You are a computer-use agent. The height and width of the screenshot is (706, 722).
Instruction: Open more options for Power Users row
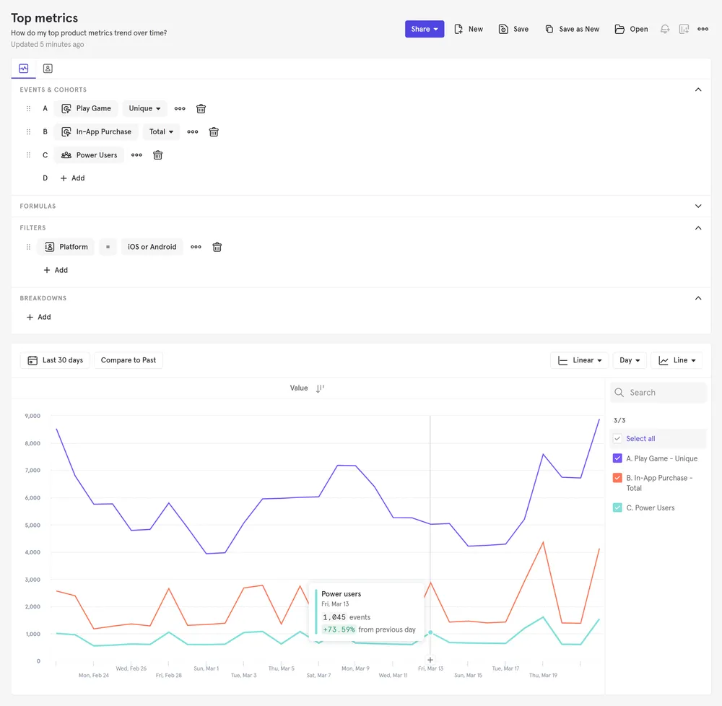click(136, 155)
